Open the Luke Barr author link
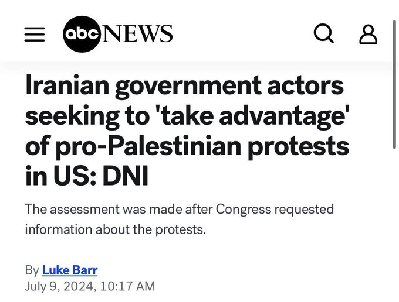Viewport: 399px width, 302px height. tap(70, 270)
